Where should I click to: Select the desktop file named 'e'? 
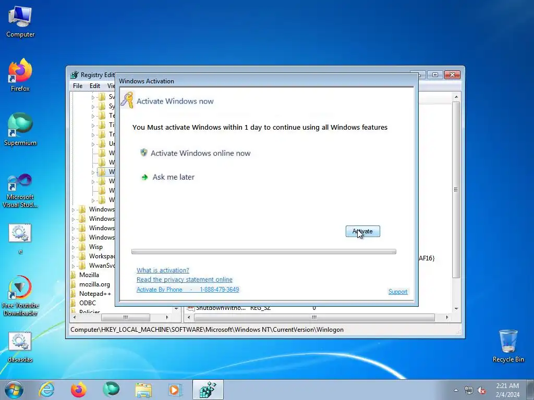pyautogui.click(x=20, y=238)
